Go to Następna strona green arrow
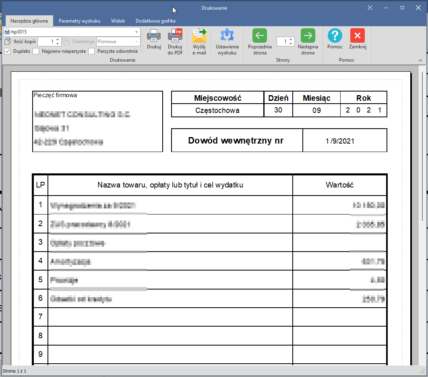The image size is (428, 377). point(308,36)
